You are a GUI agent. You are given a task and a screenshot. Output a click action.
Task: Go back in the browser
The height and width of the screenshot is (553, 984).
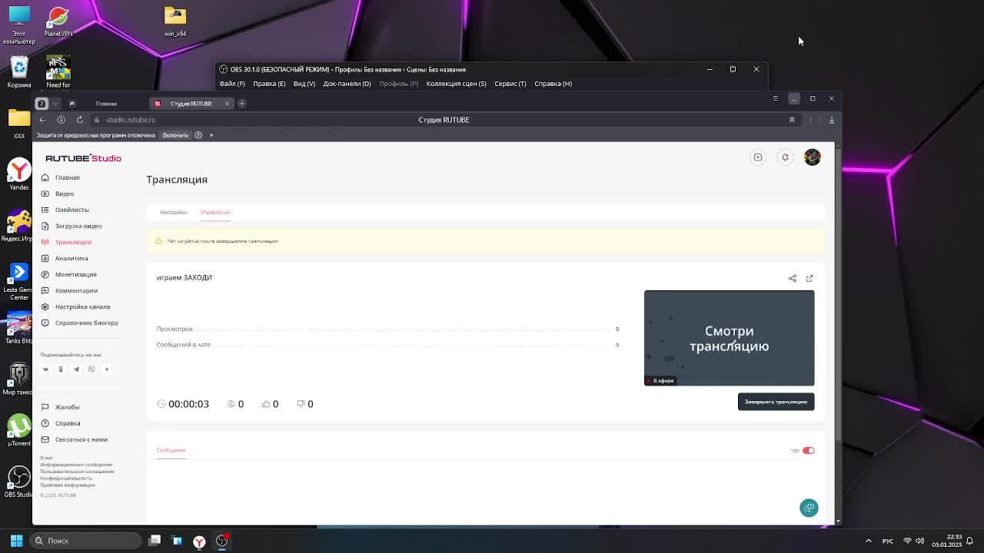tap(42, 120)
